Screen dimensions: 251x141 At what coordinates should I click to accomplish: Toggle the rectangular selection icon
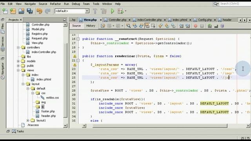(x=153, y=26)
